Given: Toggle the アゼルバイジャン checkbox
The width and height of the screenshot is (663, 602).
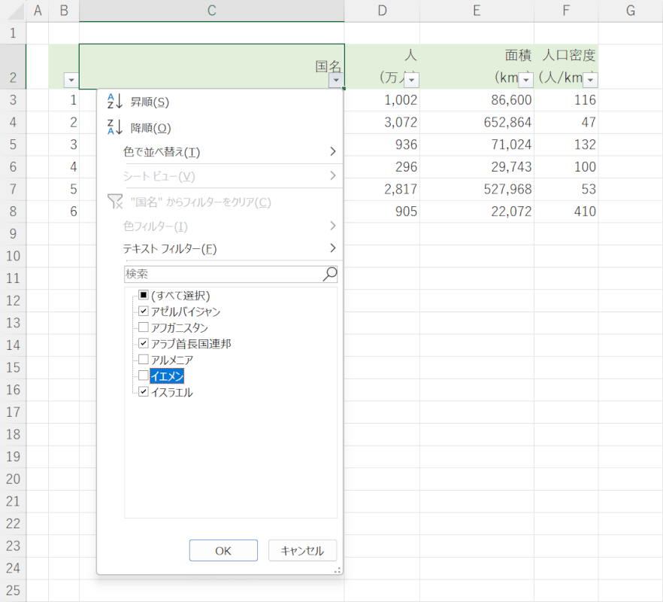Looking at the screenshot, I should point(144,312).
